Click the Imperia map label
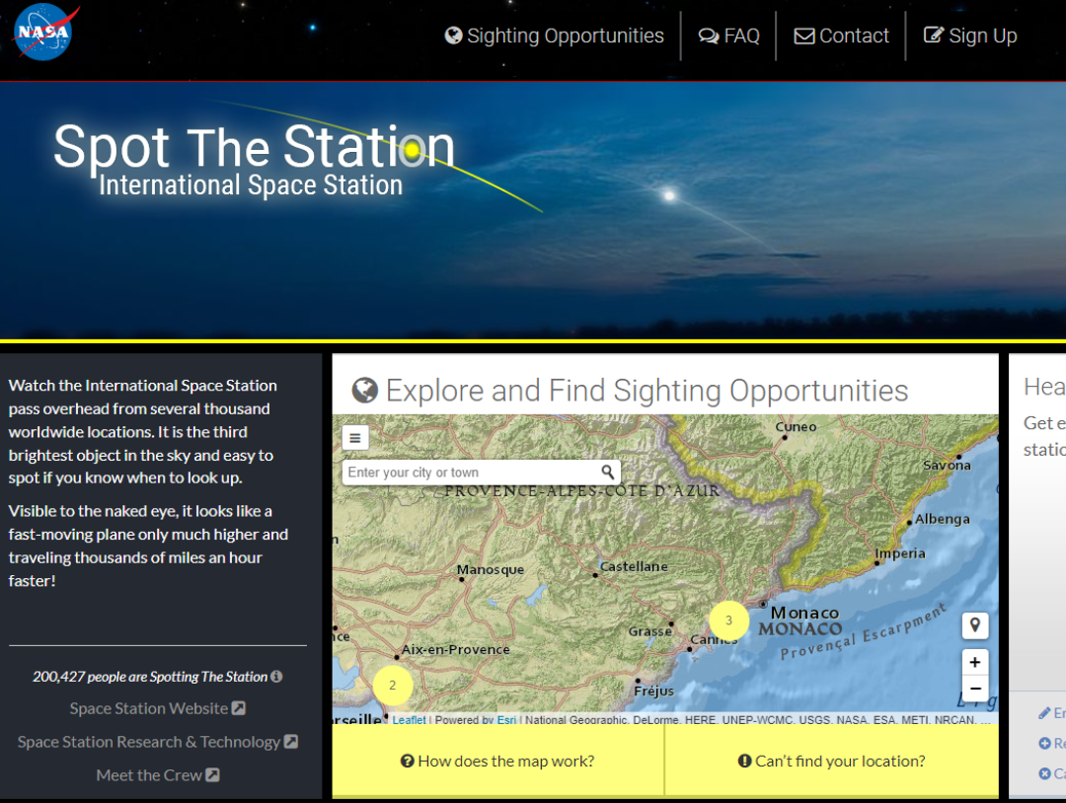This screenshot has width=1066, height=803. click(900, 553)
